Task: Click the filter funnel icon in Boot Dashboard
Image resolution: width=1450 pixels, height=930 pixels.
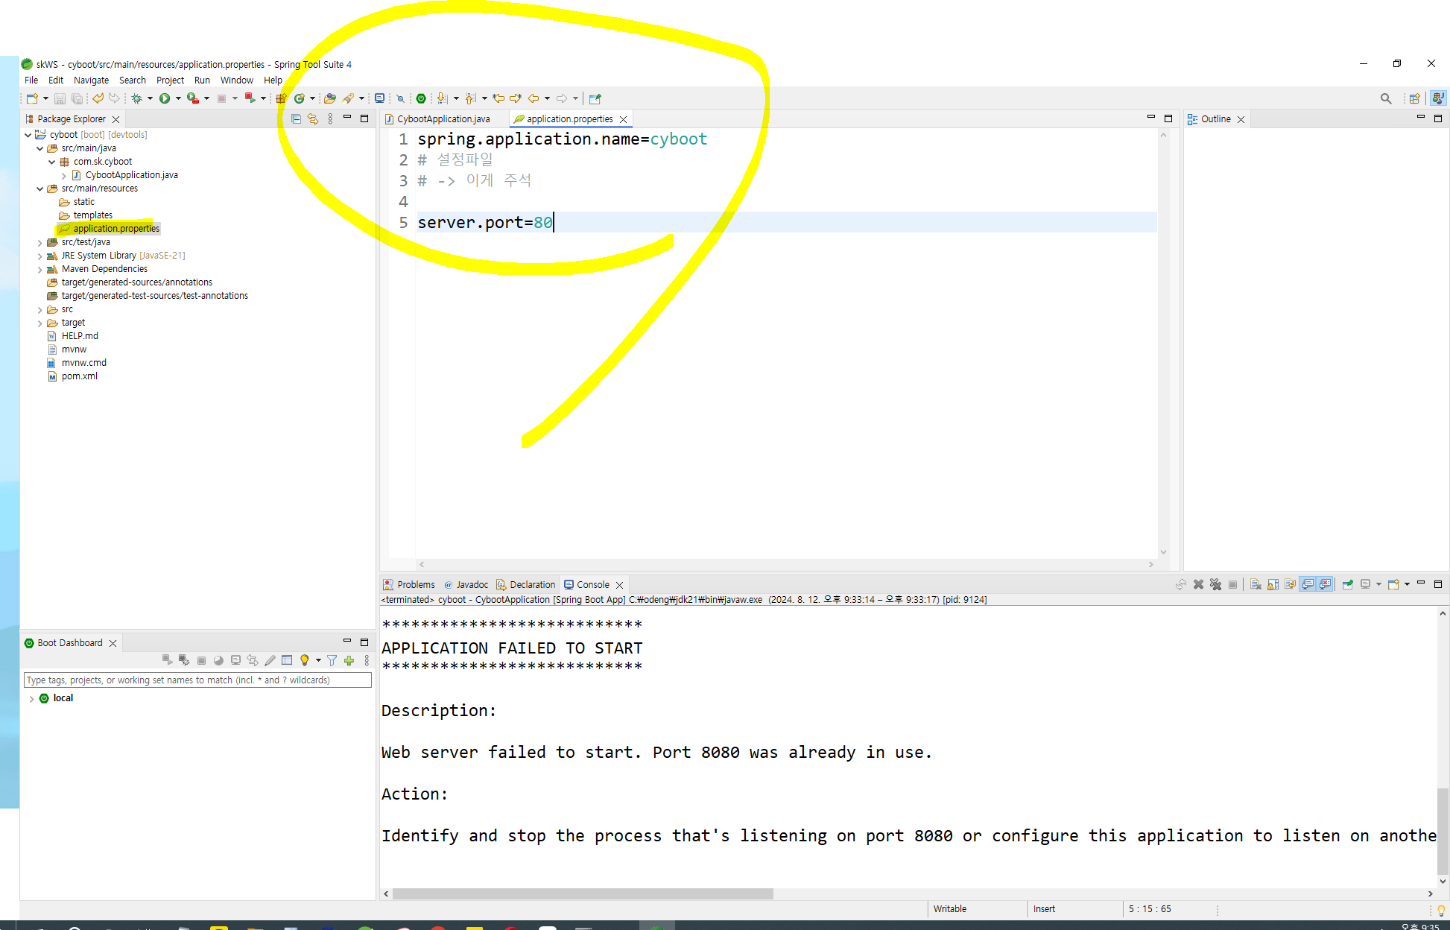Action: click(x=332, y=661)
